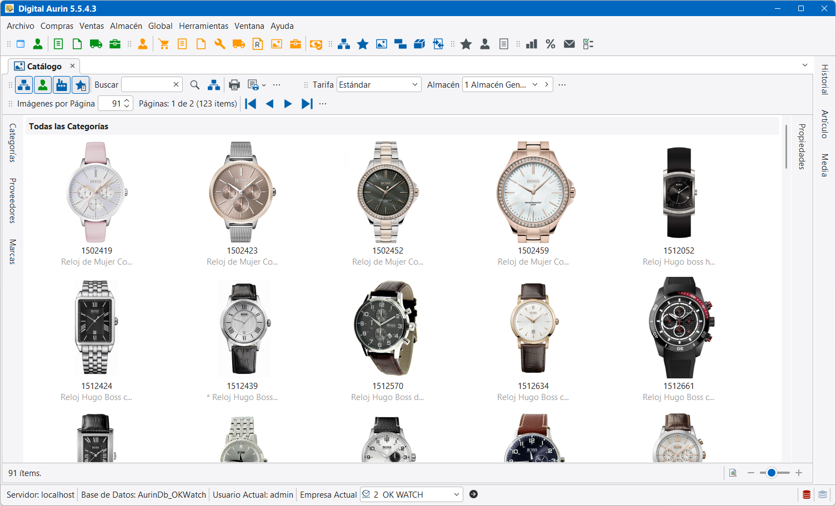Click the green person icon in main toolbar
The width and height of the screenshot is (836, 506).
point(38,44)
